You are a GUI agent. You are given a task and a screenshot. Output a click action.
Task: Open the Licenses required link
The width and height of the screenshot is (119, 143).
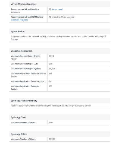click(19, 20)
